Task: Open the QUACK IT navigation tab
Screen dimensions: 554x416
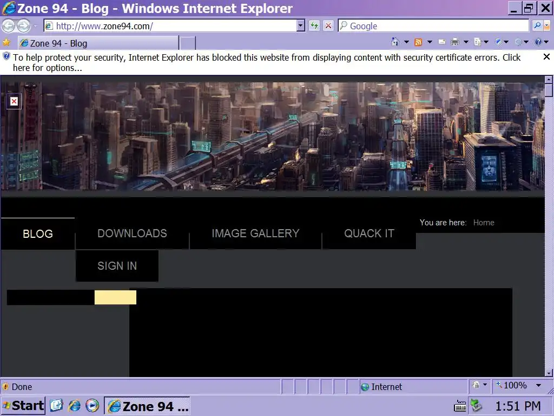Action: pyautogui.click(x=369, y=233)
